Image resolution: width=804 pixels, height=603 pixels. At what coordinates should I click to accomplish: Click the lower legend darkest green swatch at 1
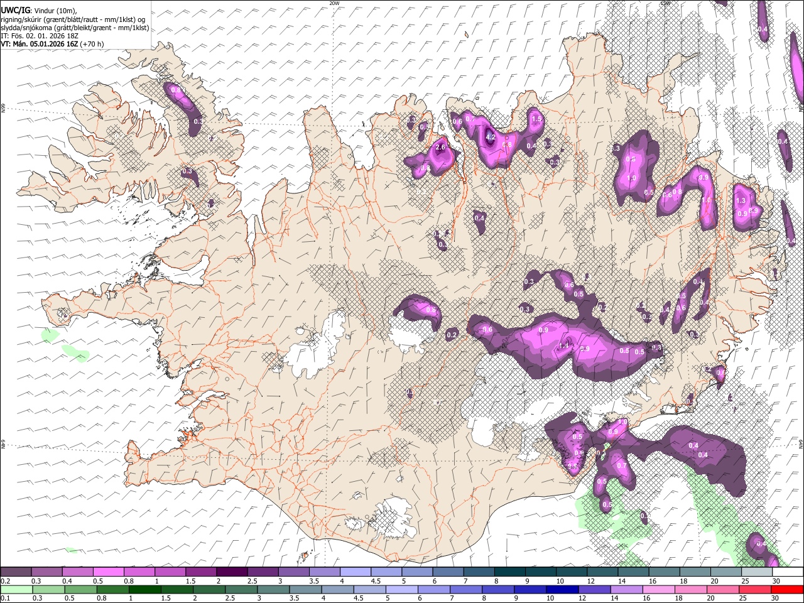pyautogui.click(x=145, y=589)
